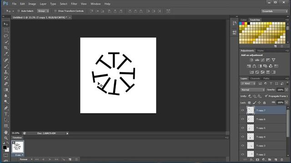Open the Fill slider dropdown arrow
This screenshot has height=163, width=291.
point(287,102)
